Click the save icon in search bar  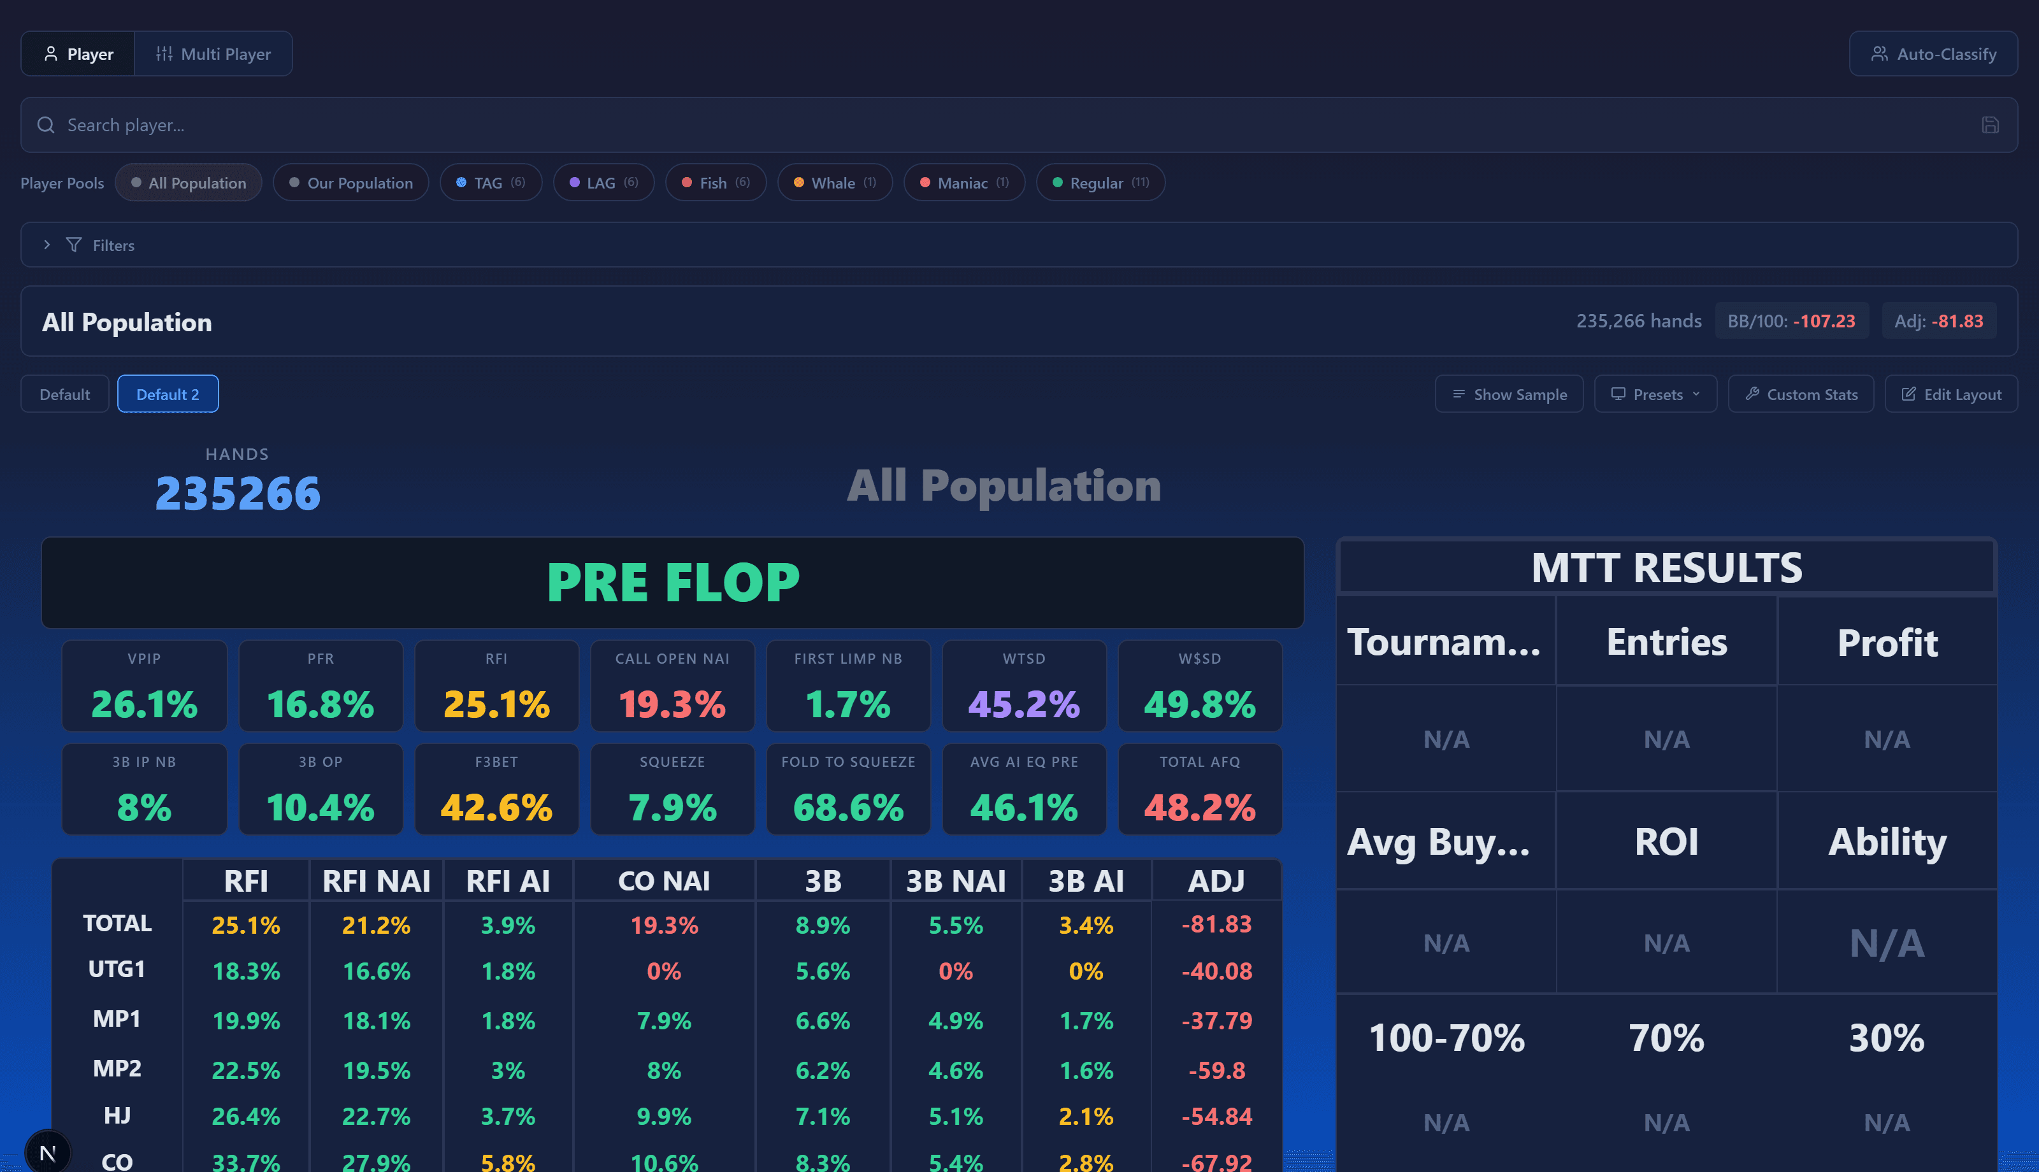click(x=1990, y=125)
